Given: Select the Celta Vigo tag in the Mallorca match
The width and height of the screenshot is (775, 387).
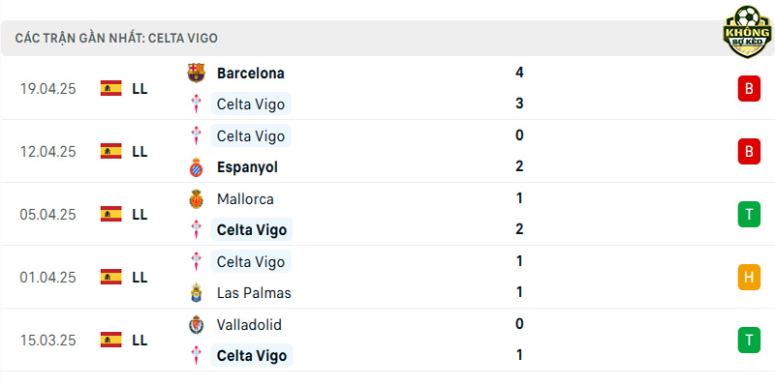Looking at the screenshot, I should click(x=252, y=230).
